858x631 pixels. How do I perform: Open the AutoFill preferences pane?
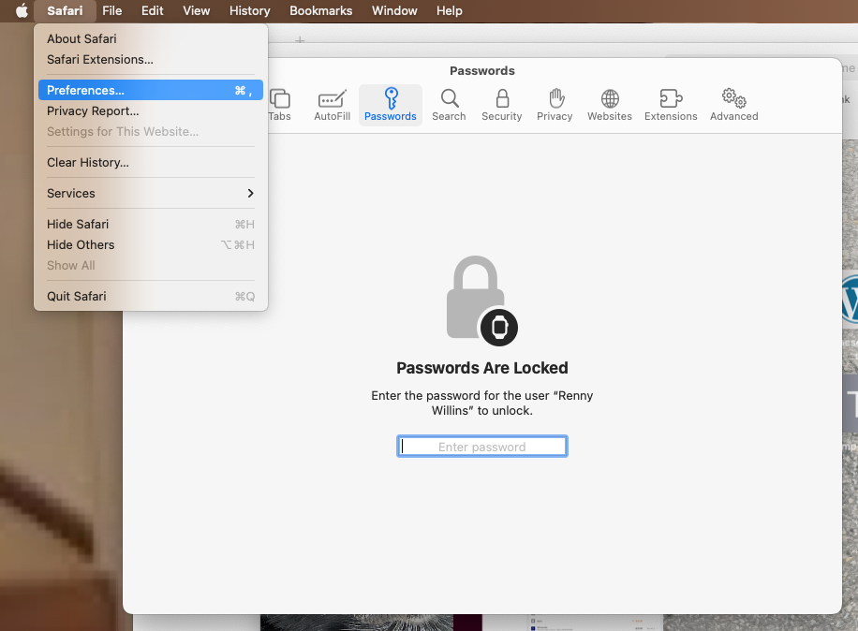click(332, 105)
